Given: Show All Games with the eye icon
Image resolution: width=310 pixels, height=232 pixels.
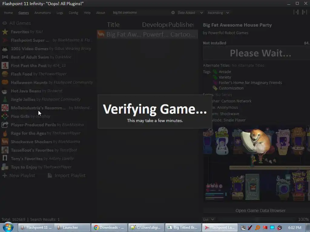Looking at the screenshot, I should click(5, 23).
